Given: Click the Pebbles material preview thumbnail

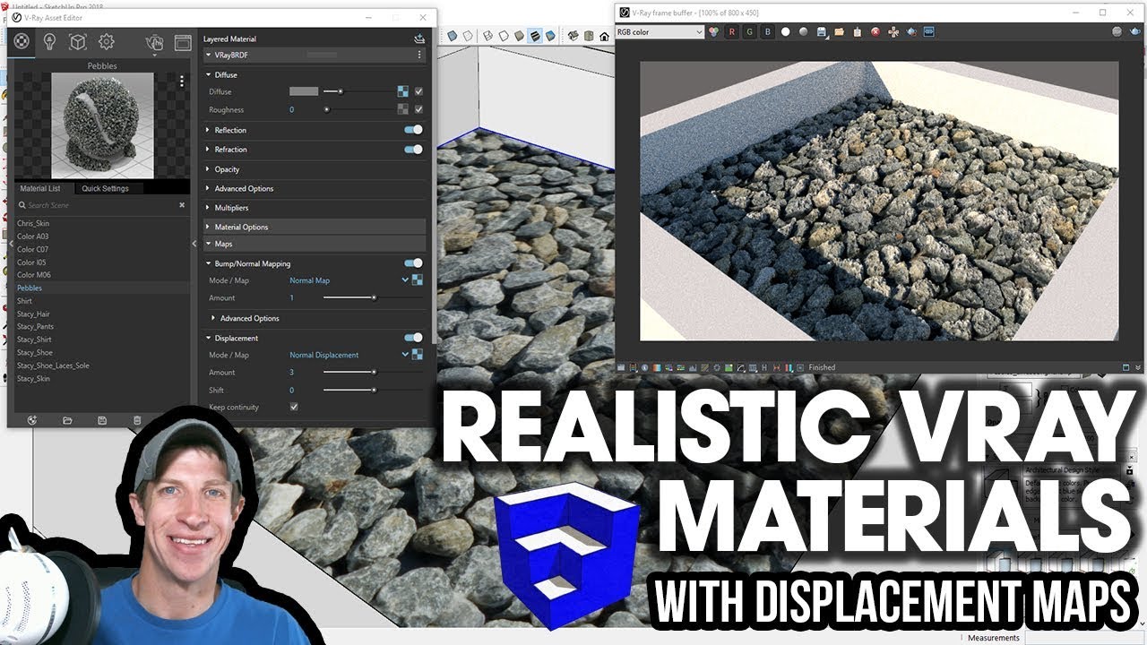Looking at the screenshot, I should [x=102, y=125].
